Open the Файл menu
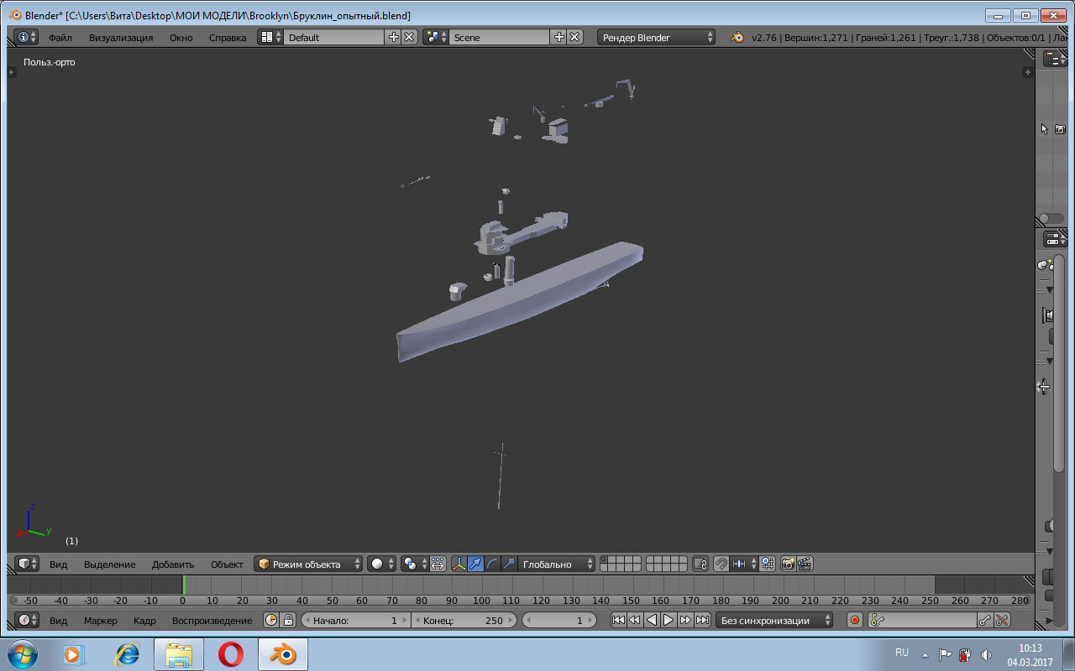The image size is (1075, 671). [x=60, y=38]
